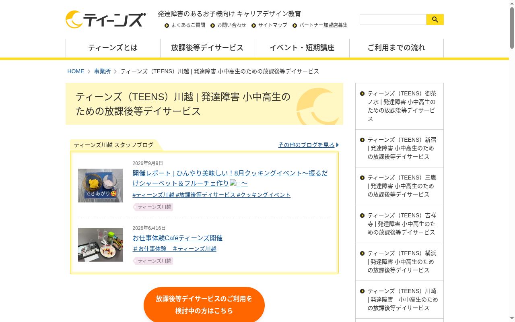Screen dimensions: 515x322
Task: Select the ティーンズとは navigation tab
Action: tap(113, 48)
